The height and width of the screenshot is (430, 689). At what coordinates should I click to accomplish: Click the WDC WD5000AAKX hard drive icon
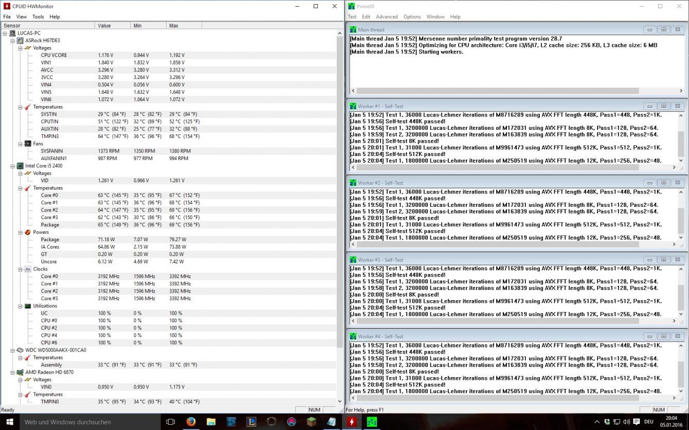20,350
